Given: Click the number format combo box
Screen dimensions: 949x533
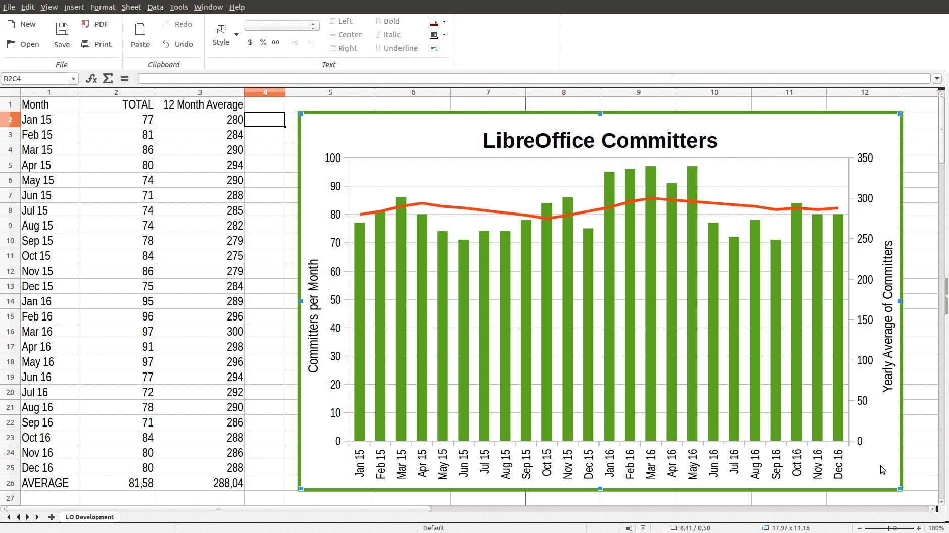Looking at the screenshot, I should [282, 26].
